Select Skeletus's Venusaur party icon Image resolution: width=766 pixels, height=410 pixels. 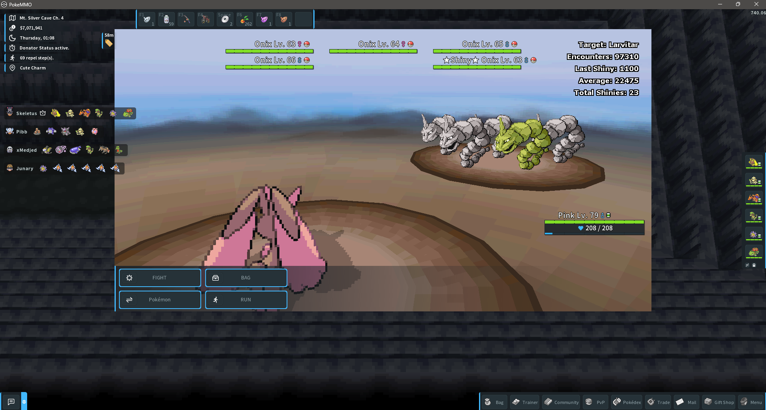128,113
